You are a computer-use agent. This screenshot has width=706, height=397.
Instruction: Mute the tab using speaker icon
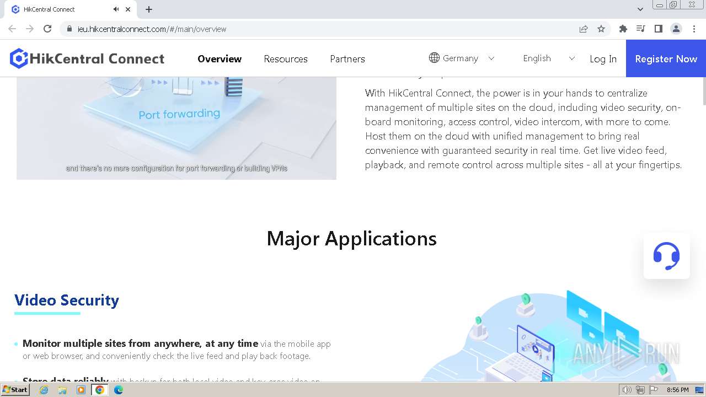(116, 9)
